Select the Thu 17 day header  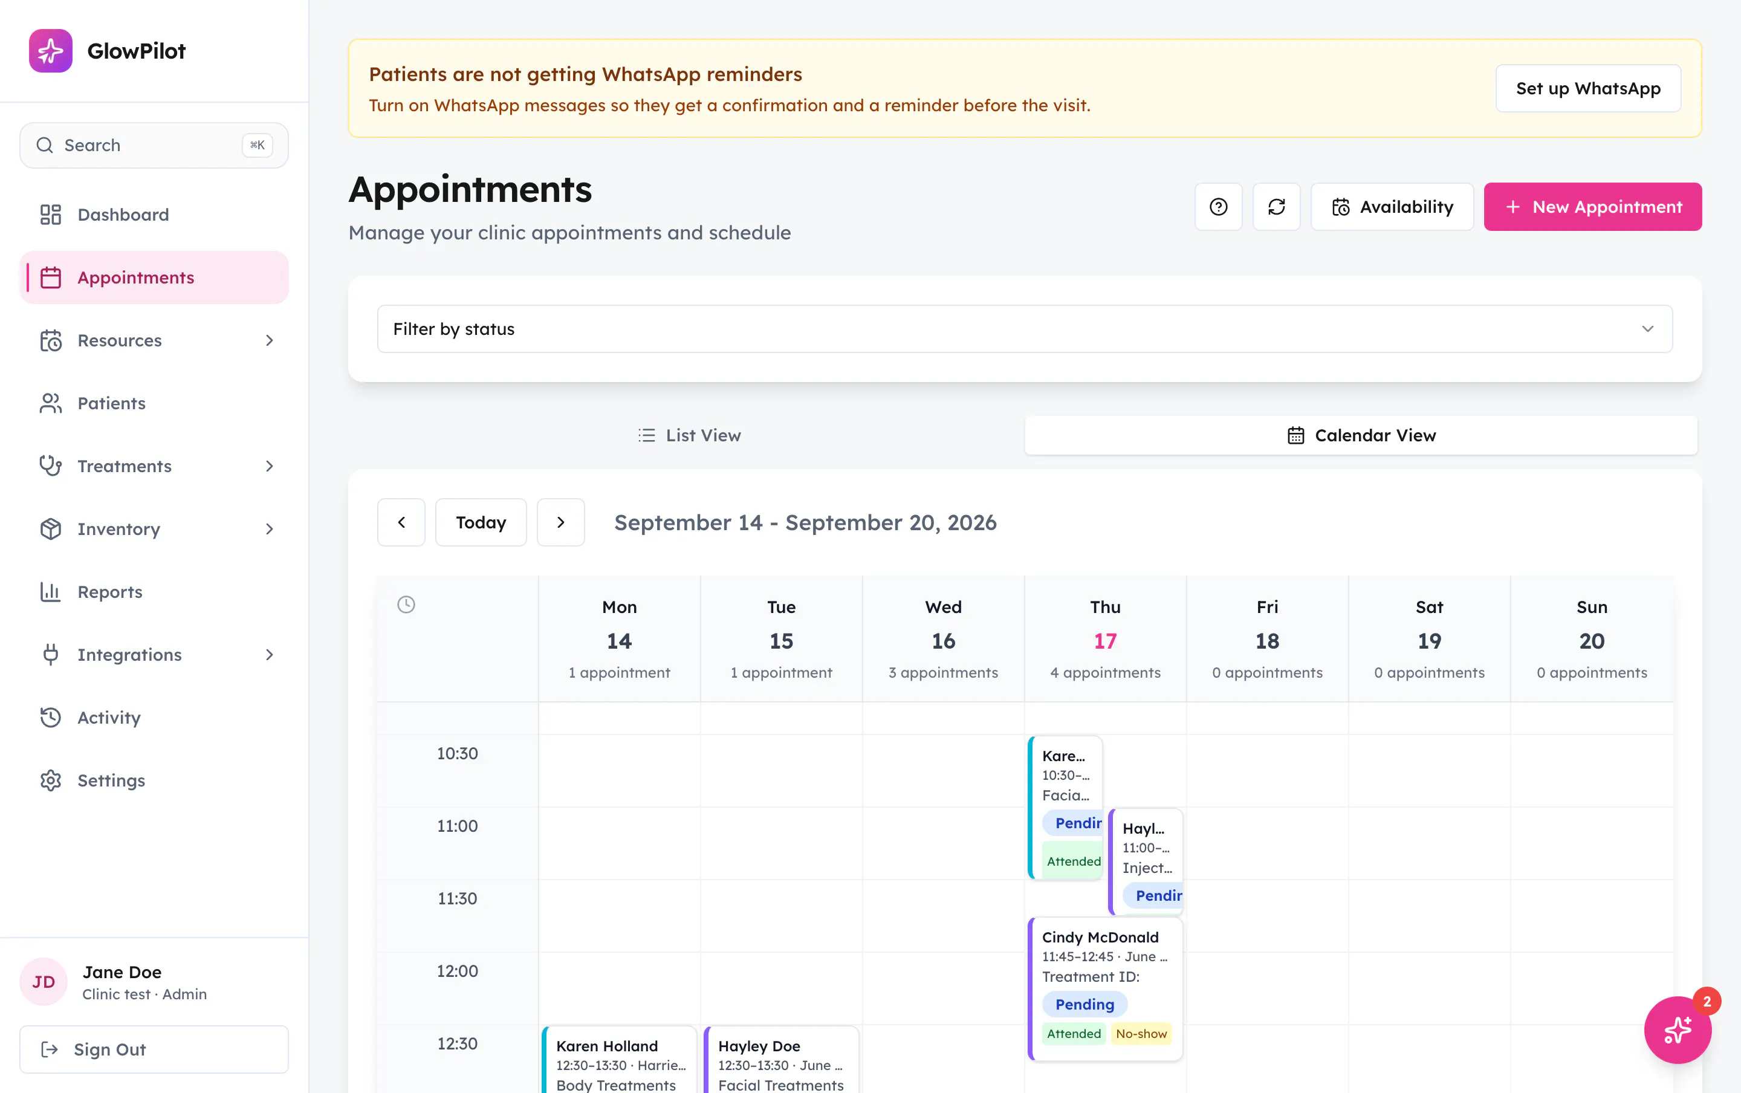tap(1106, 639)
